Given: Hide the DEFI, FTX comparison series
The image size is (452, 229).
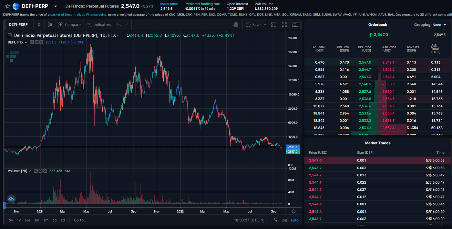Looking at the screenshot, I should coord(32,42).
